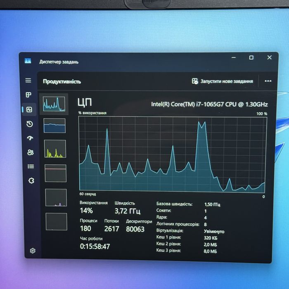Screen dimensions: 289x289
Task: Click the ЦП heading
Action: pos(85,102)
